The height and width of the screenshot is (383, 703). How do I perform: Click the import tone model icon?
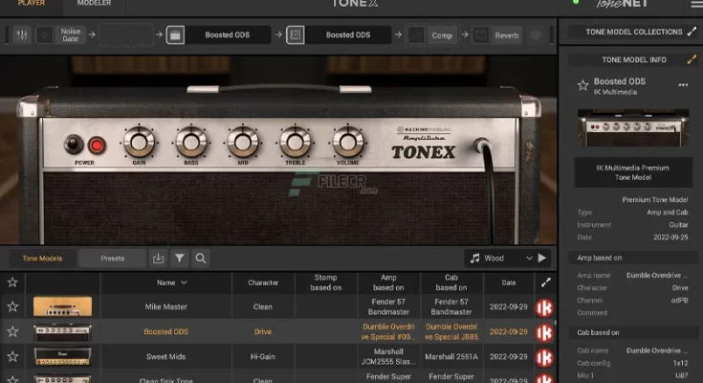[159, 259]
